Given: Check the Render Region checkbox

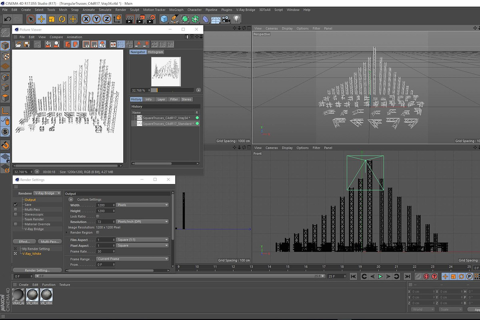Looking at the screenshot, I should click(x=98, y=232).
